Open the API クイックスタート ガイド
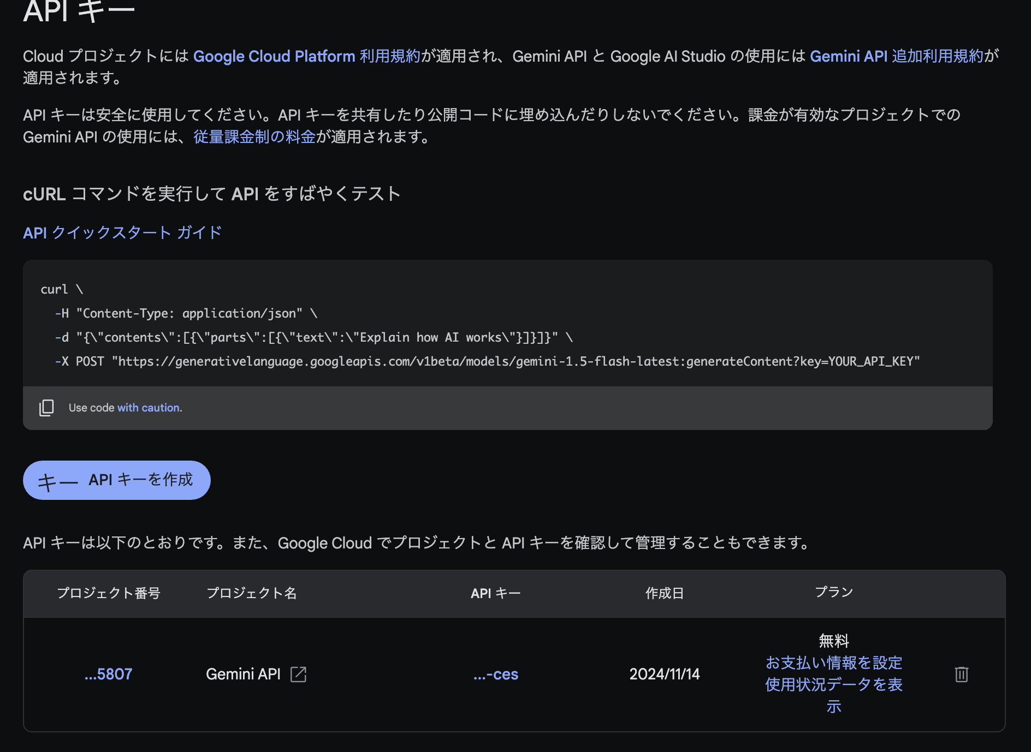The image size is (1031, 752). tap(122, 232)
